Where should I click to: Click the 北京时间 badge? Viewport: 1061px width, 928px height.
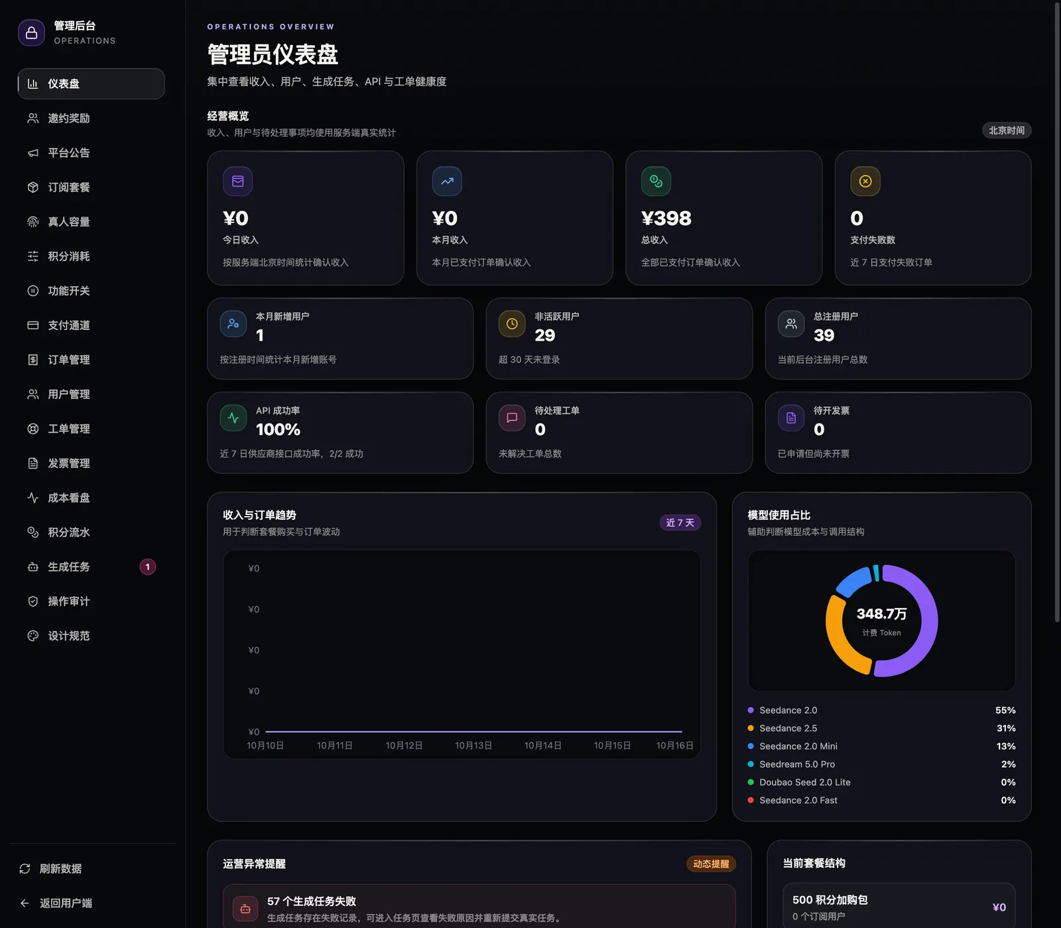click(1007, 131)
